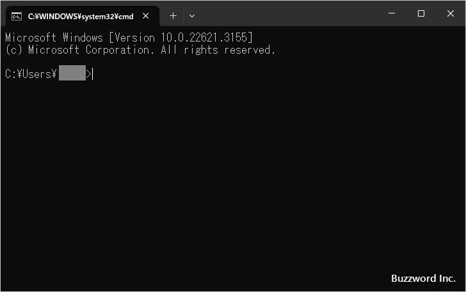Click the empty title bar drag area
Image resolution: width=466 pixels, height=292 pixels.
click(288, 15)
